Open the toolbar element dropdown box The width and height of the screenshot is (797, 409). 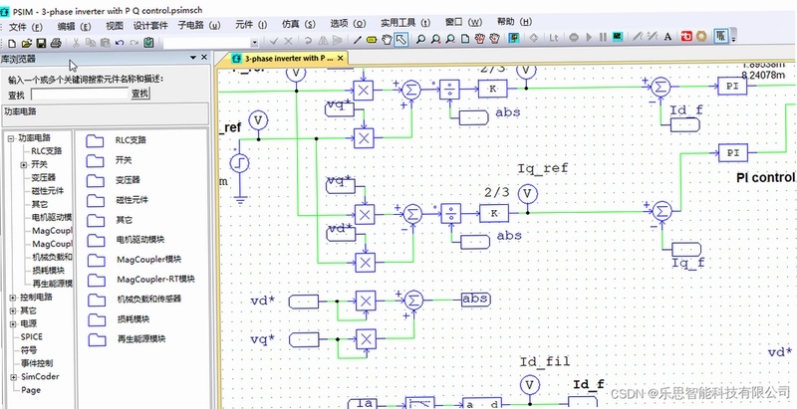pyautogui.click(x=255, y=43)
